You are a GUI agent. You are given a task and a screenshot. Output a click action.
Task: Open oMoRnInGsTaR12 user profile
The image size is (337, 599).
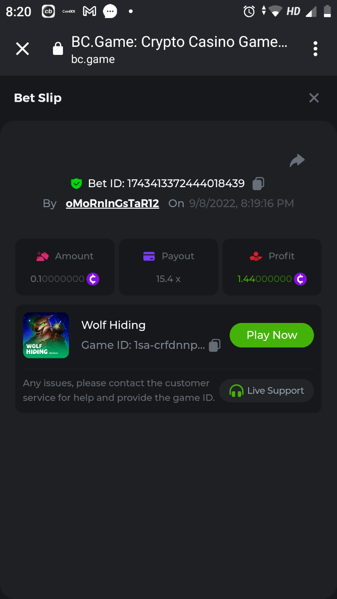tap(112, 203)
